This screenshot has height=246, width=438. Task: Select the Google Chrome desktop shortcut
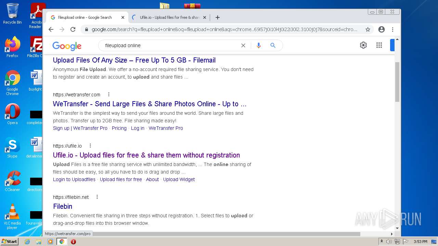[12, 83]
